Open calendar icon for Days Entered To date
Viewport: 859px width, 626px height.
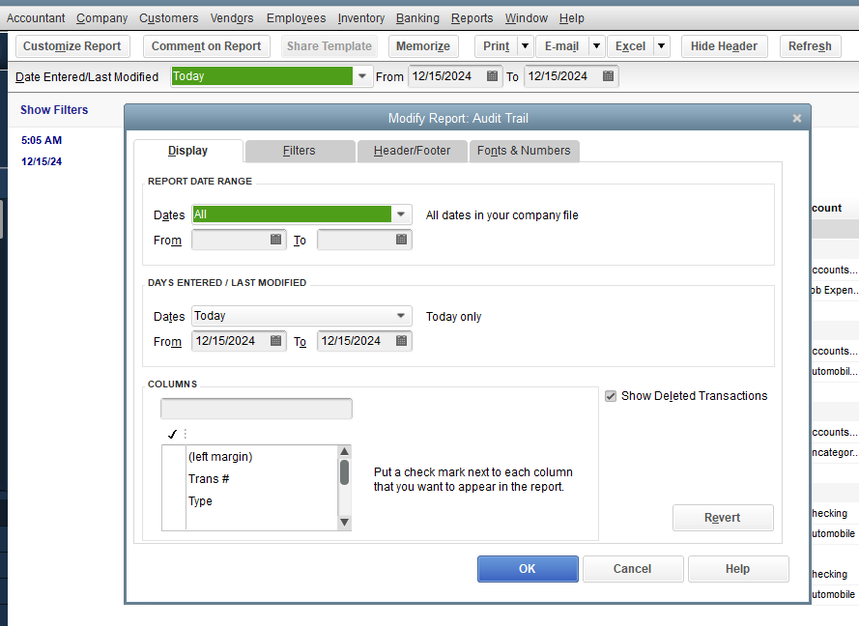tap(401, 341)
